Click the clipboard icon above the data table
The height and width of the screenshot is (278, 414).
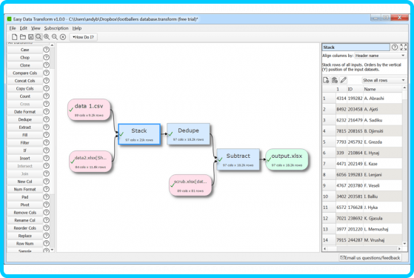pyautogui.click(x=335, y=80)
